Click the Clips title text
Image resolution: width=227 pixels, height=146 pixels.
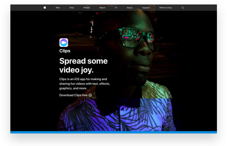(x=65, y=51)
